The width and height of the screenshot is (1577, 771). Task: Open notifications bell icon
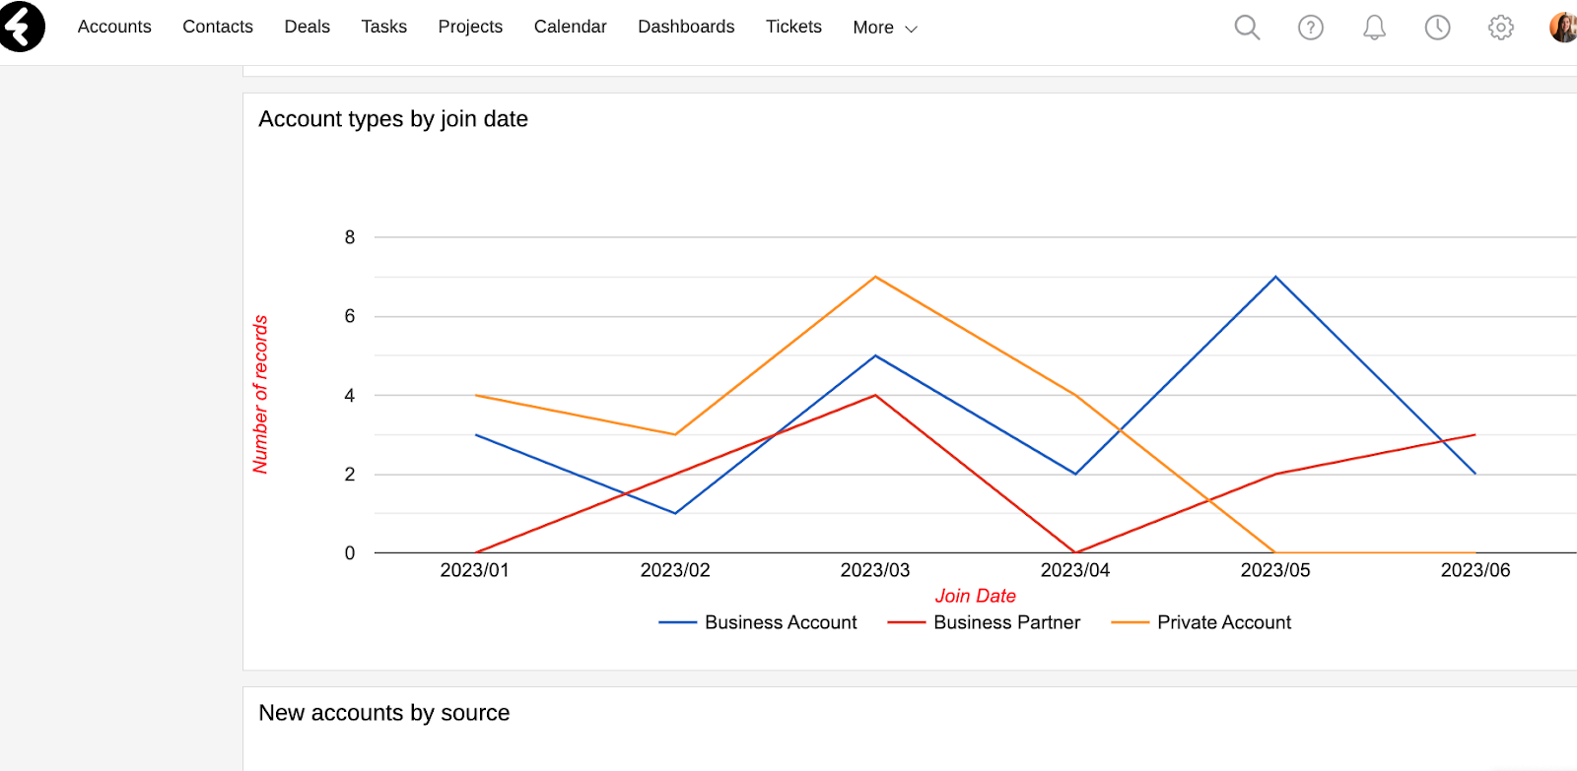[x=1374, y=28]
